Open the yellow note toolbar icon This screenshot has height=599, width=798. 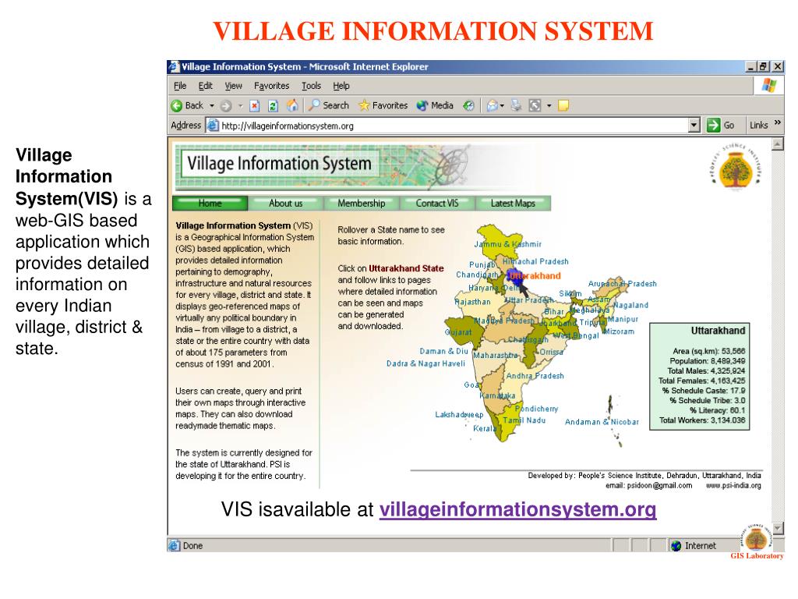tap(563, 105)
